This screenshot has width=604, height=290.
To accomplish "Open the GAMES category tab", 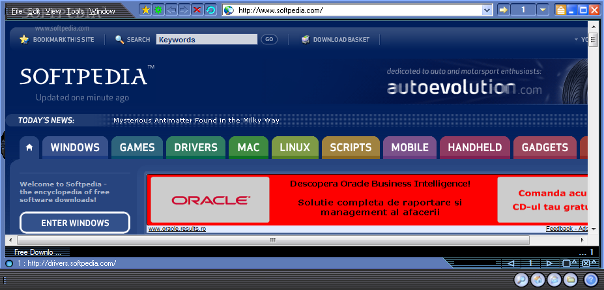I will 137,147.
